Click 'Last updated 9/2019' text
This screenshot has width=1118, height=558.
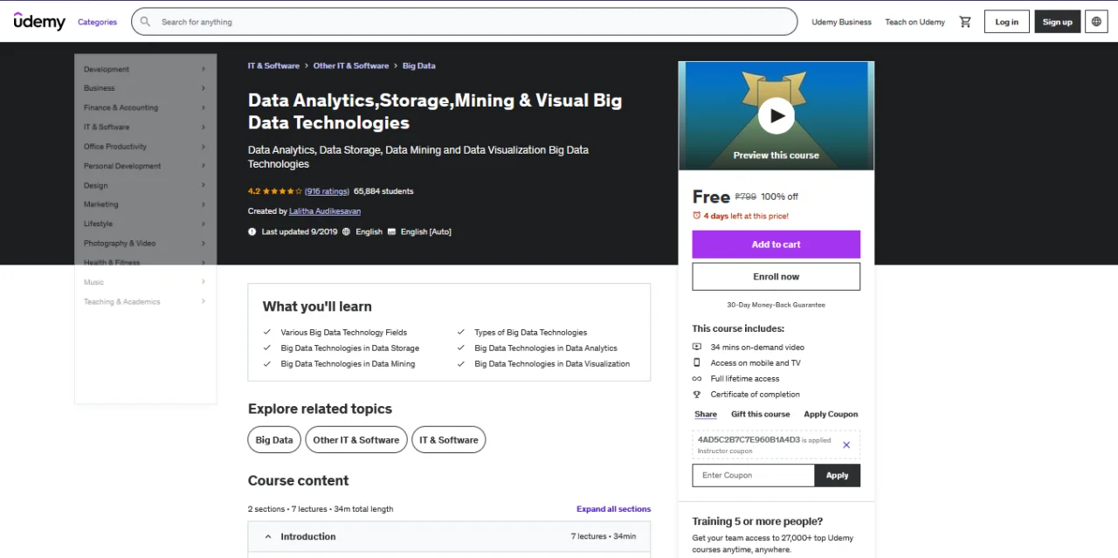[x=300, y=231]
